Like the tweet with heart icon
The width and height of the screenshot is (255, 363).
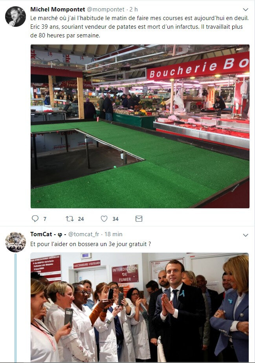pyautogui.click(x=104, y=219)
